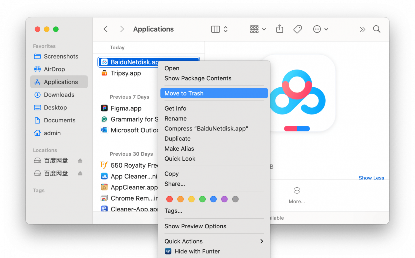The image size is (415, 258).
Task: Go back with the left chevron
Action: pyautogui.click(x=106, y=29)
